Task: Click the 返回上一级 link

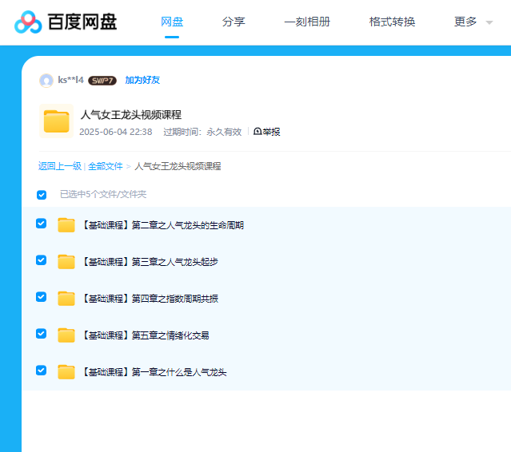Action: [59, 166]
